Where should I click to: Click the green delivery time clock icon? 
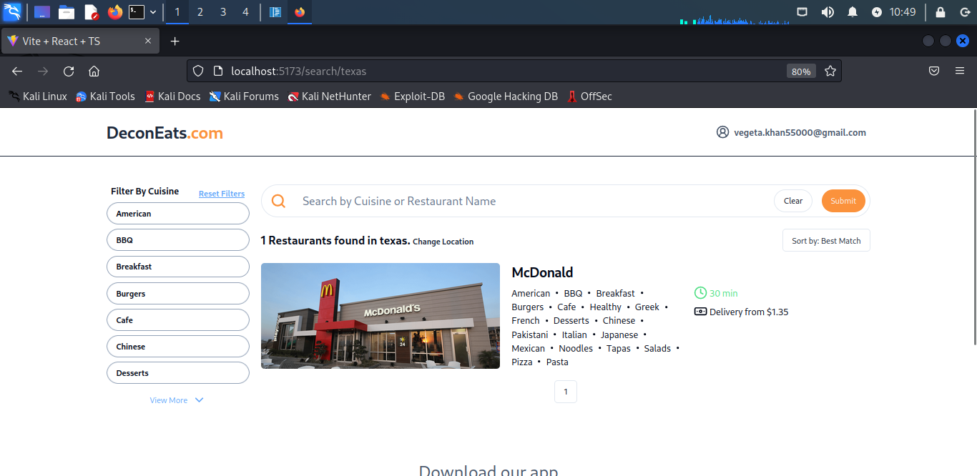click(x=699, y=292)
